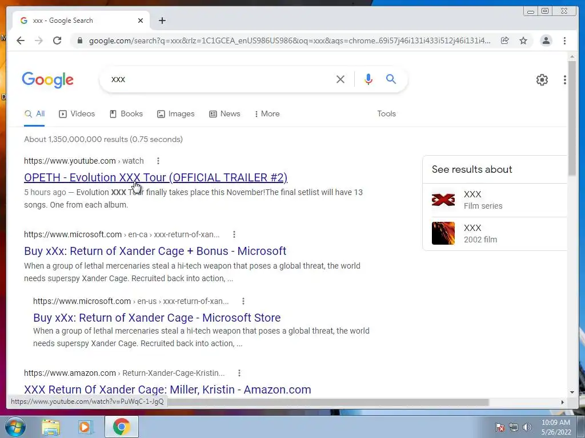The height and width of the screenshot is (438, 585).
Task: Click the address bar URL
Action: [x=290, y=40]
